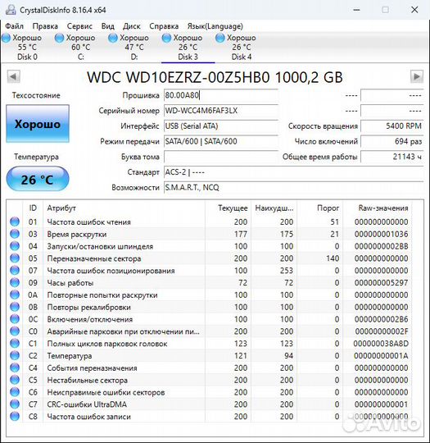Click the CrystalDiskInfo title bar app icon
This screenshot has width=430, height=443.
[11, 10]
